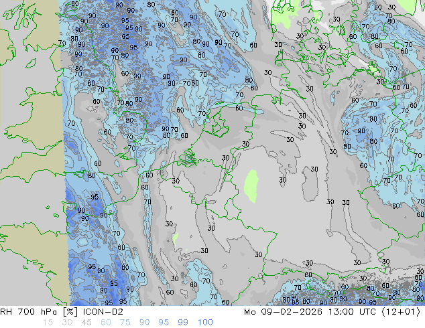Select the legend value 75
Image resolution: width=425 pixels, height=328 pixels.
(x=125, y=323)
